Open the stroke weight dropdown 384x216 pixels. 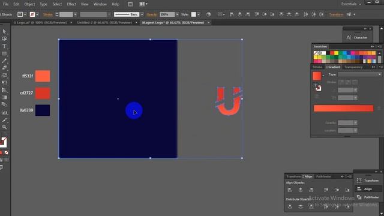[x=76, y=14]
